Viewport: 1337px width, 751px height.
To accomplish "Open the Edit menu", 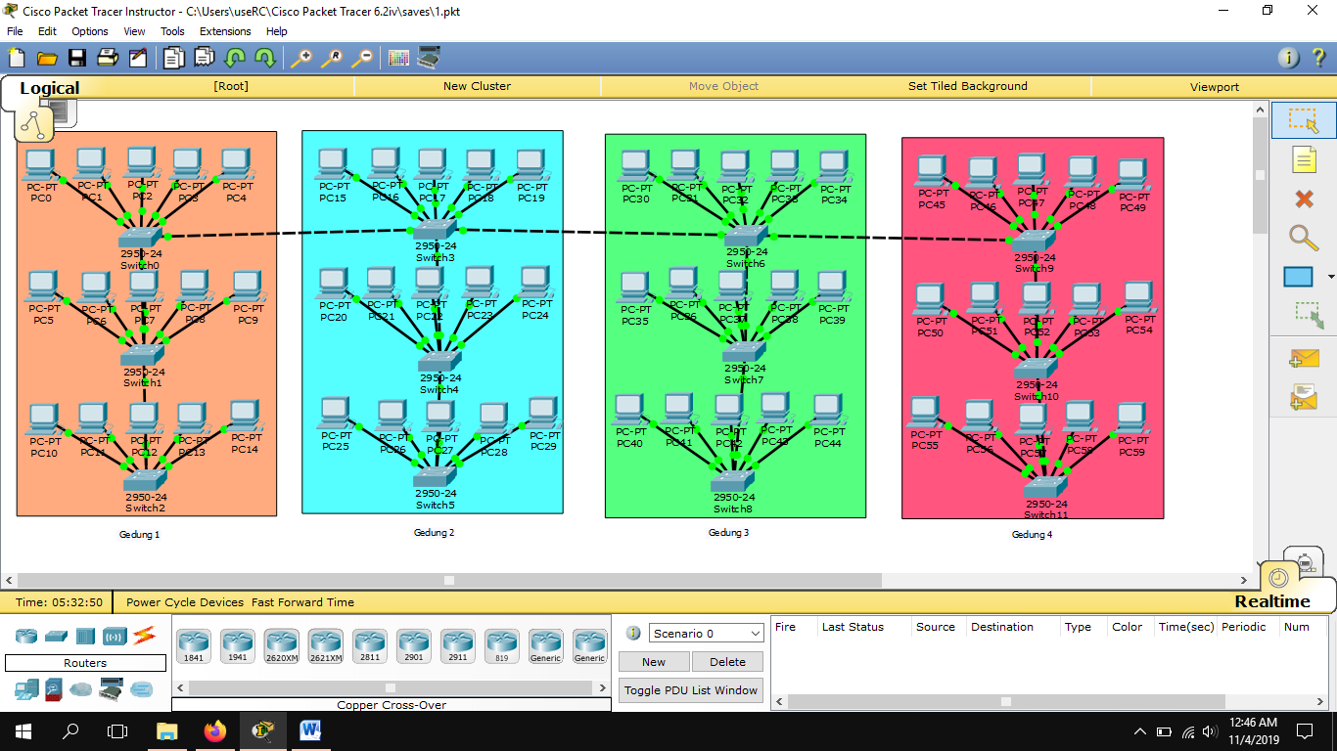I will (x=47, y=31).
